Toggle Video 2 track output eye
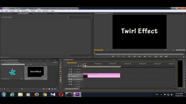 [x=69, y=72]
